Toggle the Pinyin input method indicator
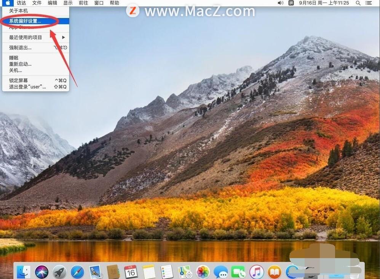This screenshot has height=279, width=380. coord(292,3)
